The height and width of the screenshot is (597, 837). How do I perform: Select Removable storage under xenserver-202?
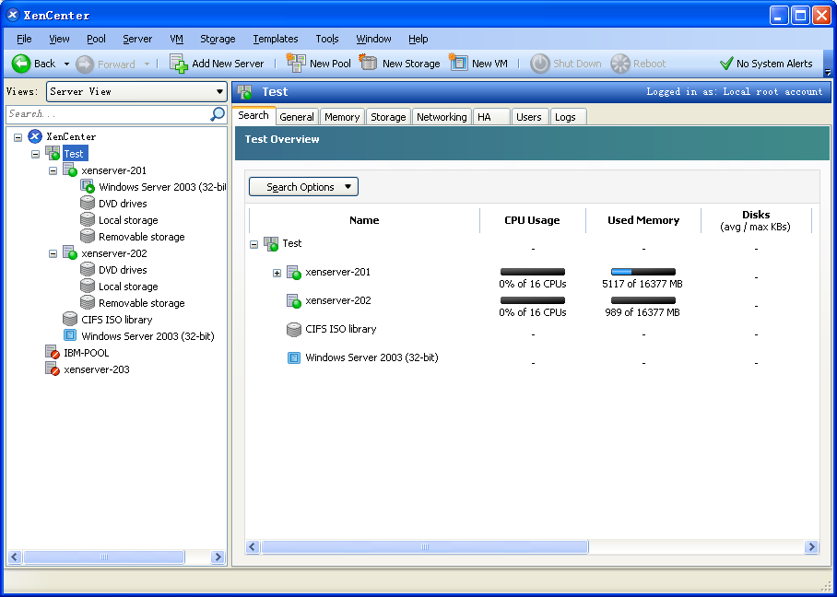tap(141, 303)
